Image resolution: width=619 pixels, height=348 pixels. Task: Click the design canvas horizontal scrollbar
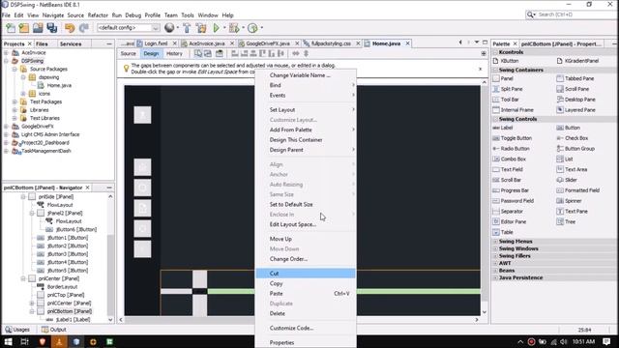299,320
